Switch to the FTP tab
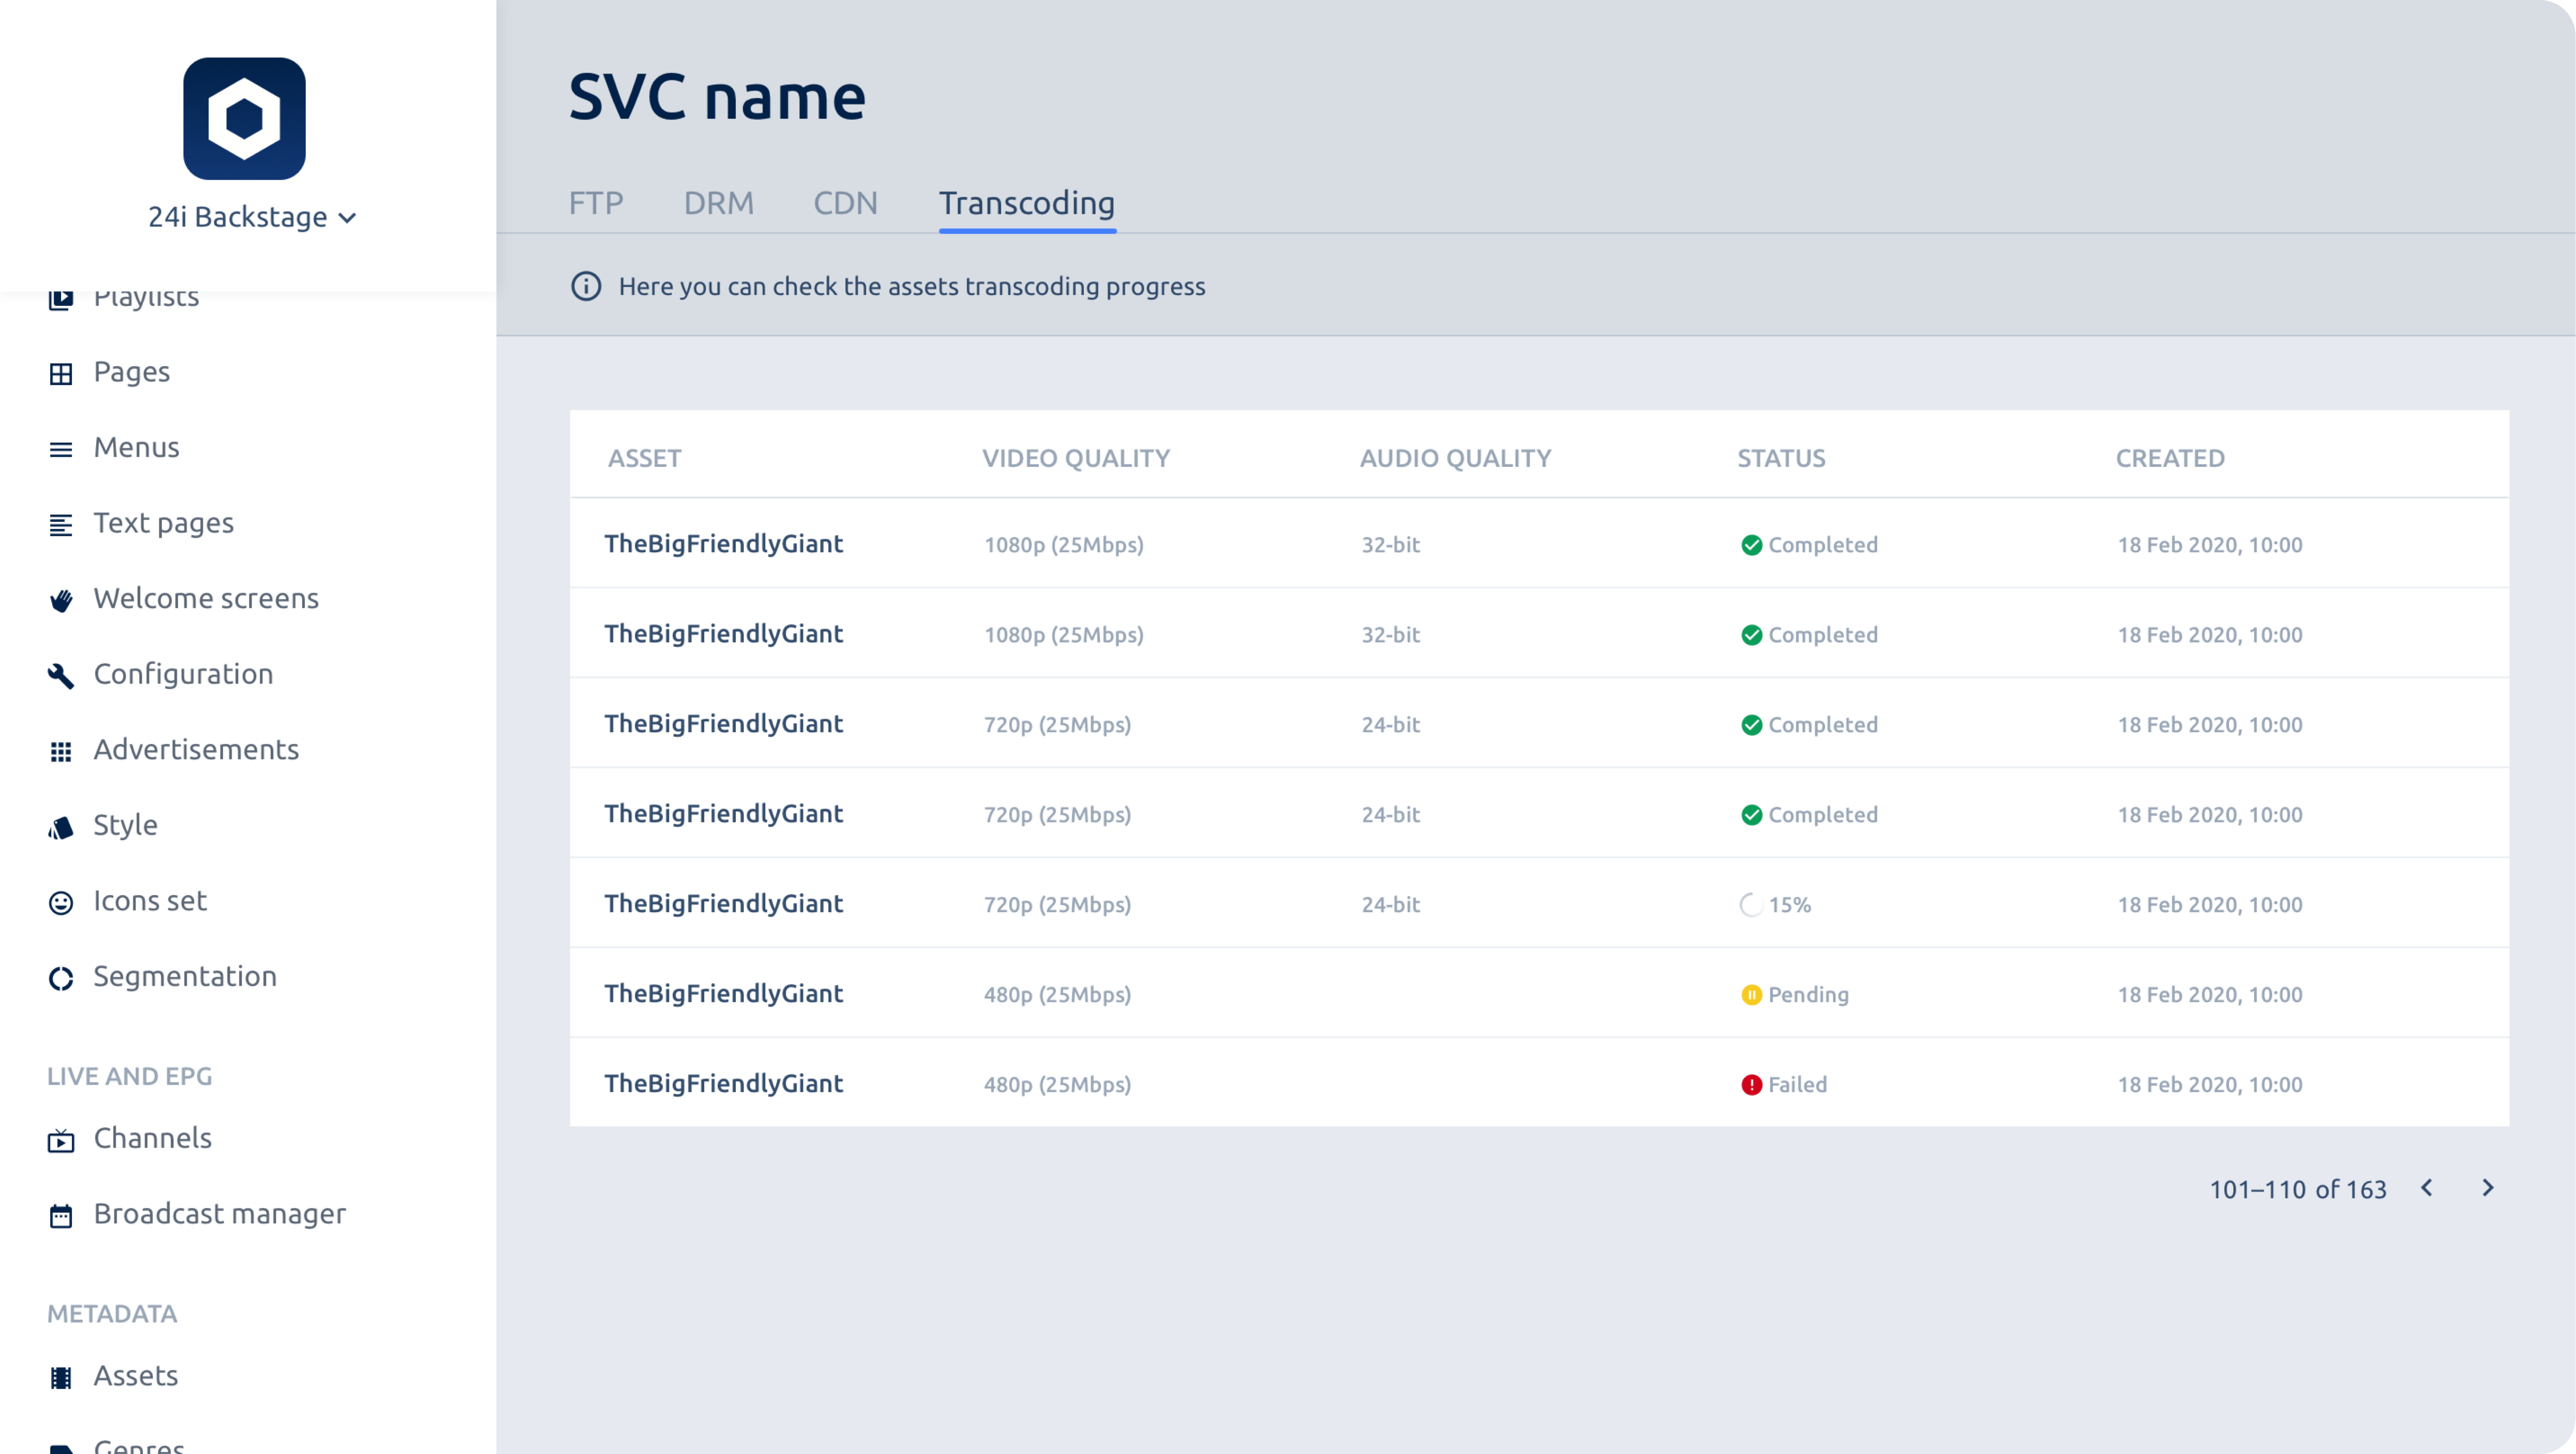Screen dimensions: 2576x1454 coord(596,203)
